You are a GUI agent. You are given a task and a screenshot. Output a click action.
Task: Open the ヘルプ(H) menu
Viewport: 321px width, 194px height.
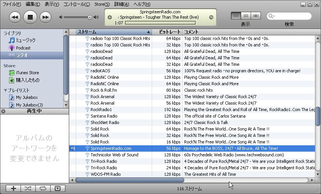coord(142,4)
